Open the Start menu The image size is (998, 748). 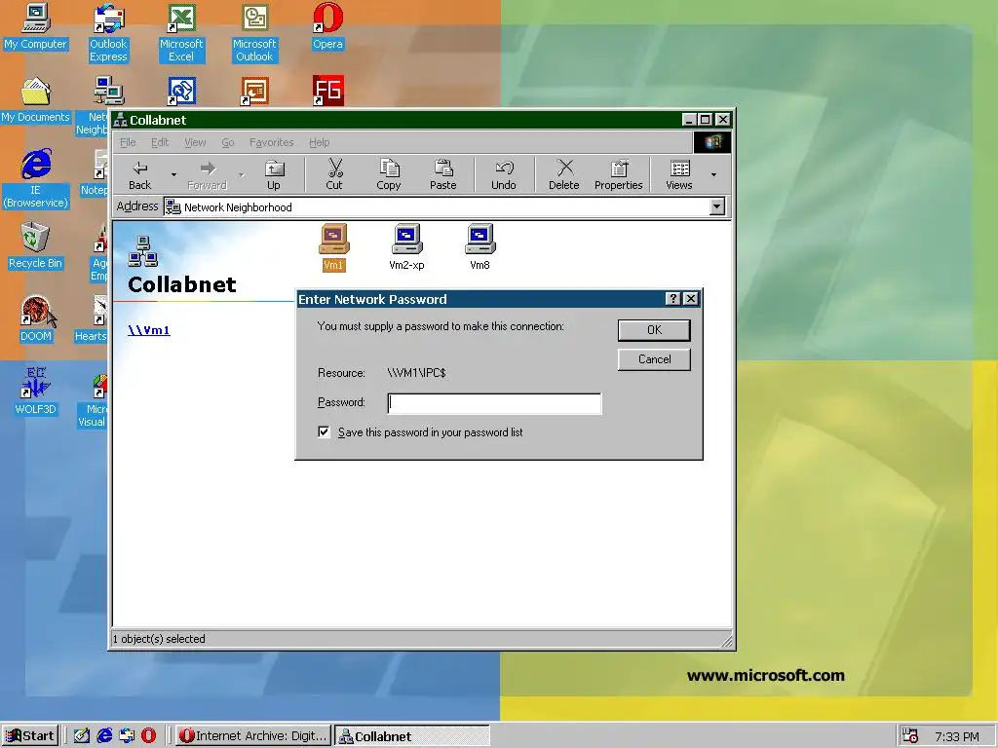coord(30,736)
